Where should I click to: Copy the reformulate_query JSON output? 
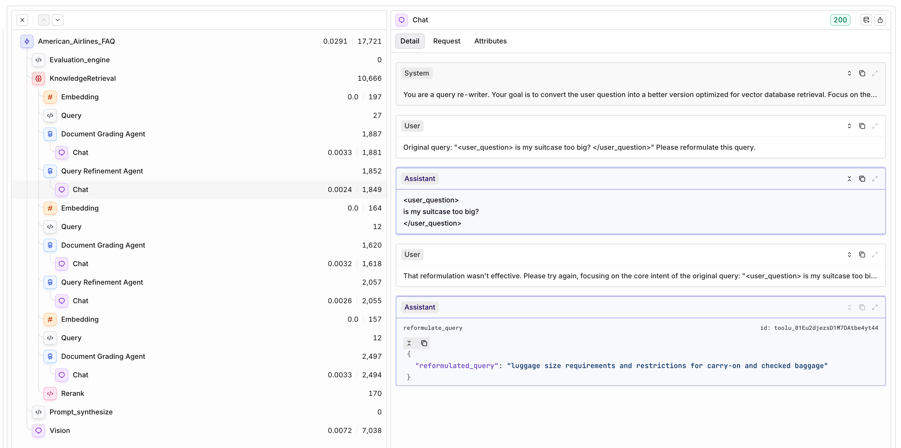click(424, 343)
